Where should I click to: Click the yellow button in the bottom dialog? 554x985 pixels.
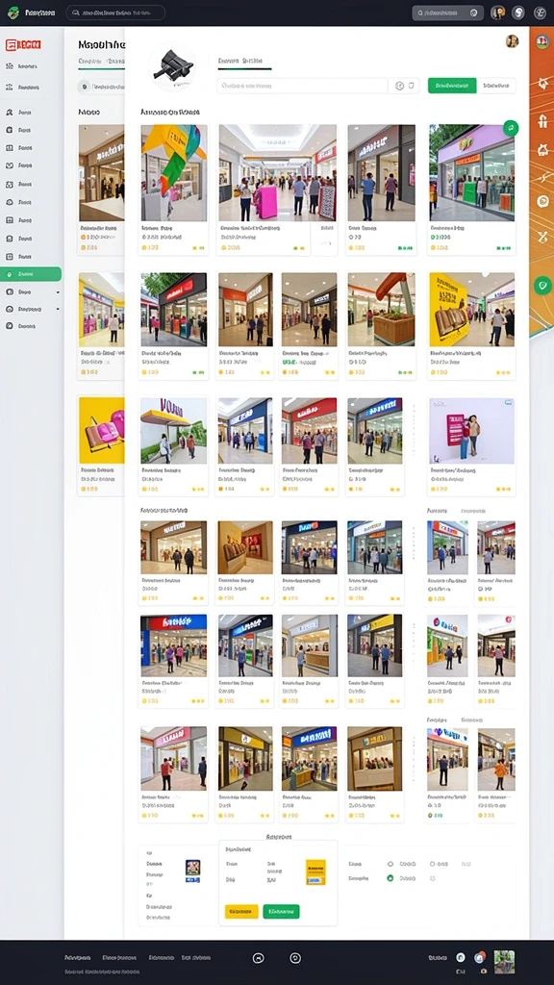click(241, 912)
